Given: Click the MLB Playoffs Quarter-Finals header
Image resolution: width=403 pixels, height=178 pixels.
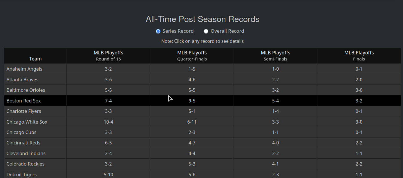Looking at the screenshot, I should click(x=192, y=56).
